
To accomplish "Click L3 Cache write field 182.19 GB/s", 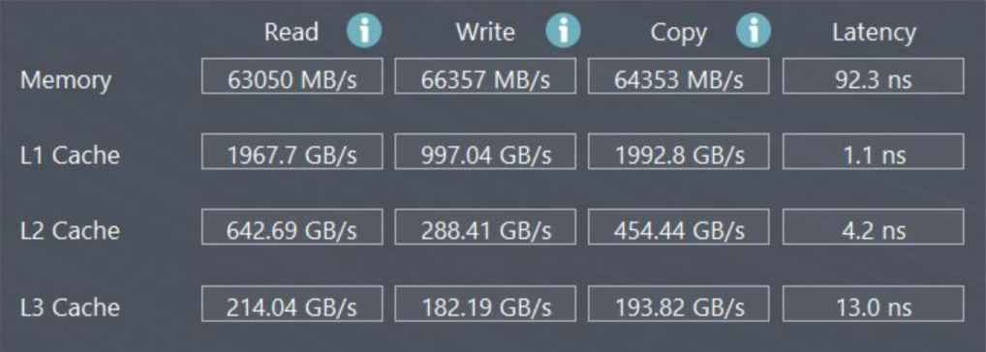I will (x=485, y=304).
